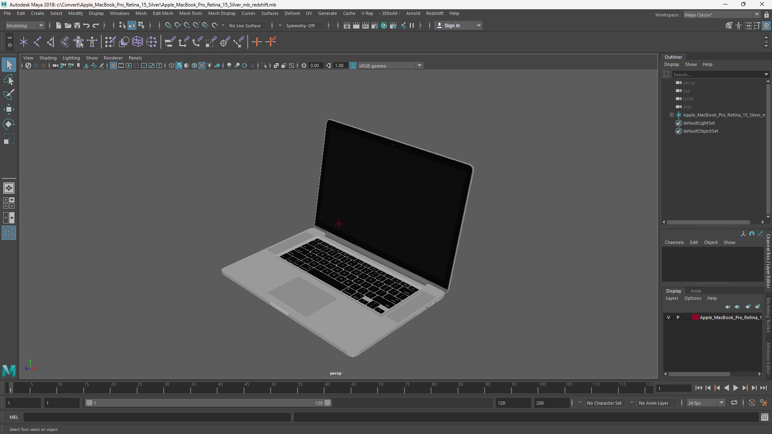Screen dimensions: 772x434
Task: Open the Outliner Display menu
Action: pos(671,64)
